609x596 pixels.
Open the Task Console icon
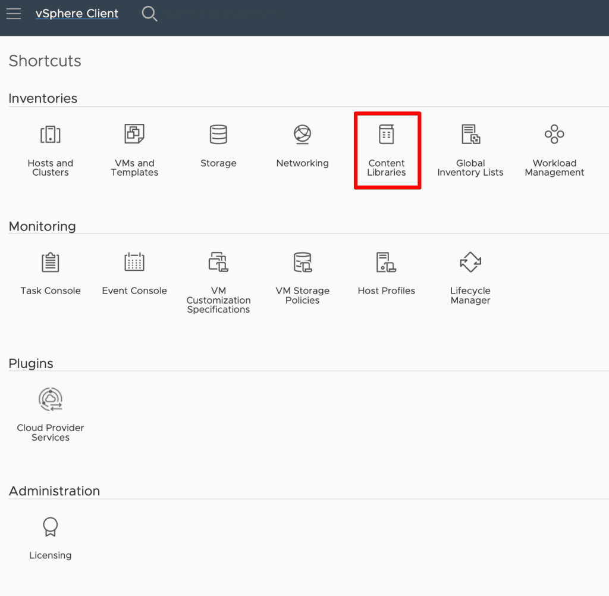tap(51, 262)
